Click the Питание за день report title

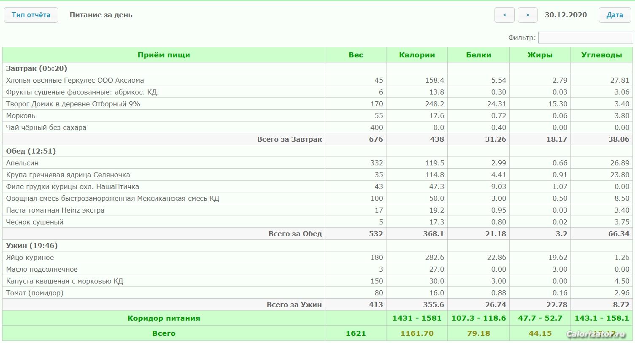click(101, 15)
